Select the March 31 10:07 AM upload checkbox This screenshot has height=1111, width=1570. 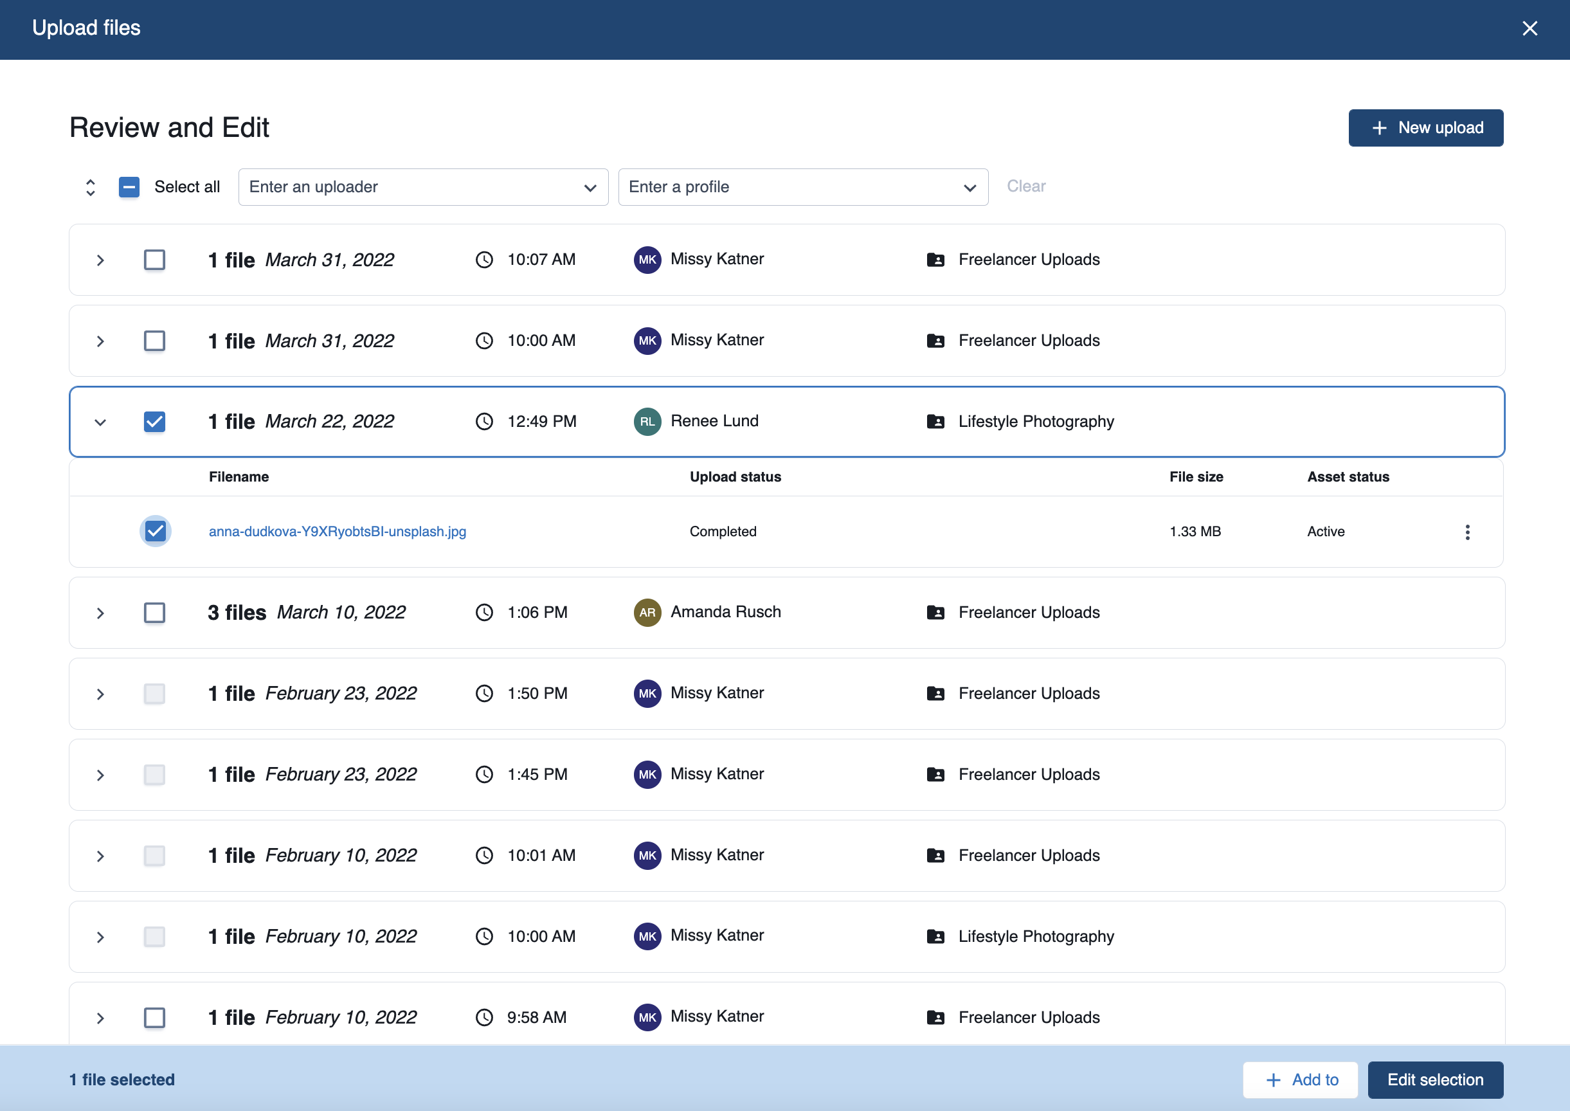[154, 259]
